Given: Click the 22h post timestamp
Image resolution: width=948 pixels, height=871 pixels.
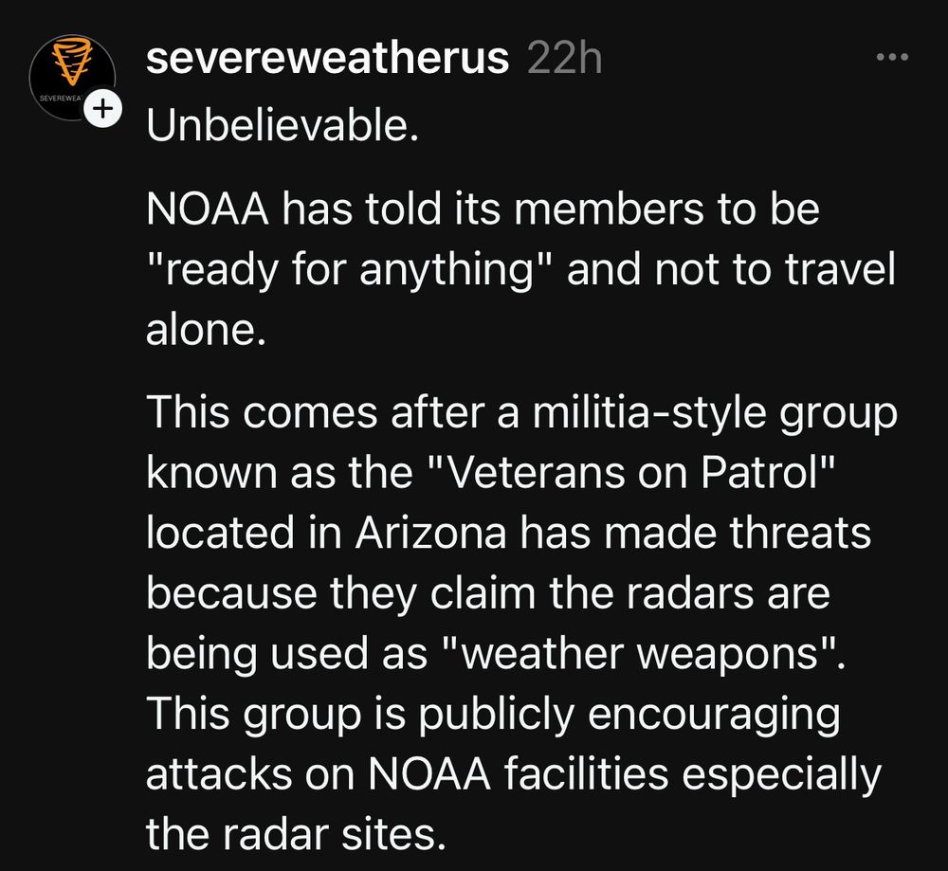Looking at the screenshot, I should point(564,59).
